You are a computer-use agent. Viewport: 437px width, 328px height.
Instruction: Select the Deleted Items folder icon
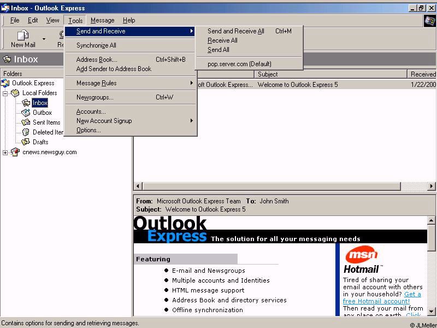(x=26, y=132)
